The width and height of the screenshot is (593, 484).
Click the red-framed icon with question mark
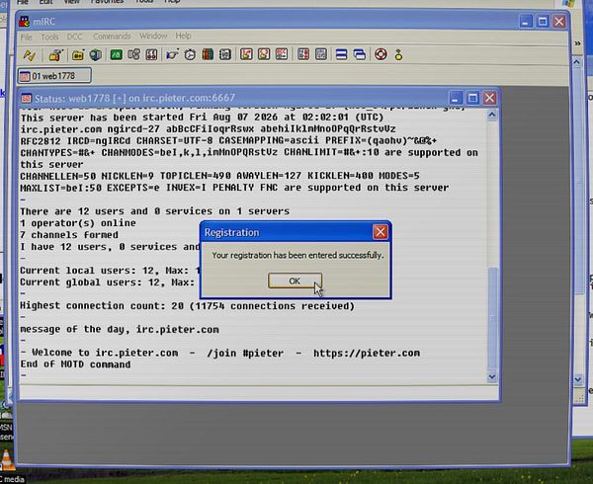264,54
